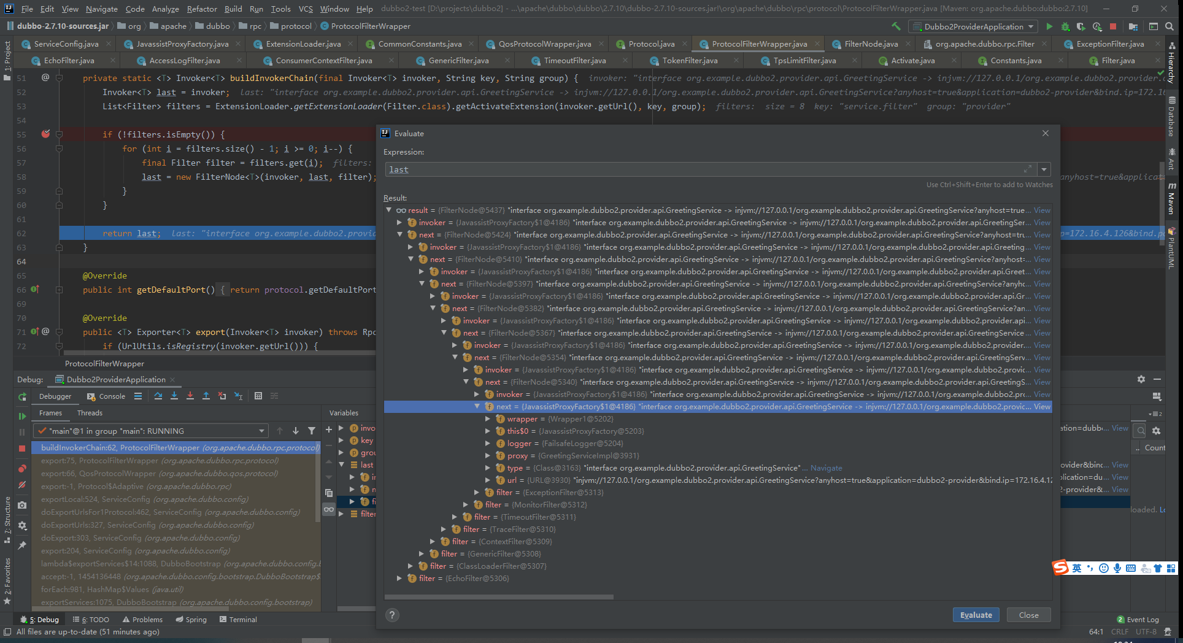Run Dubbo2ProviderApplication with green play icon
This screenshot has height=643, width=1183.
(x=1049, y=26)
